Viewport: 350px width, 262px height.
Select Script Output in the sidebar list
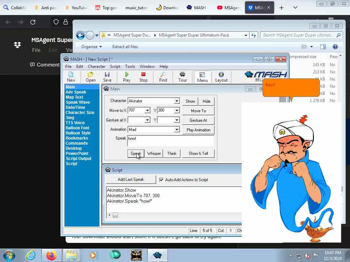click(x=79, y=159)
